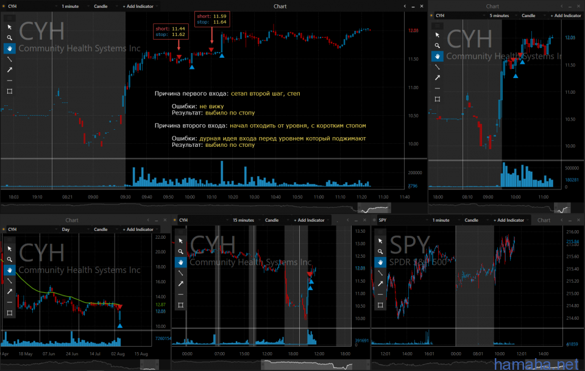Activate the hand pan tool in CYH 5 minutes chart
This screenshot has height=371, width=585.
click(x=438, y=56)
